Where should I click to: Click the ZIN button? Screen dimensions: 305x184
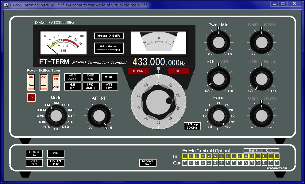pyautogui.click(x=56, y=154)
